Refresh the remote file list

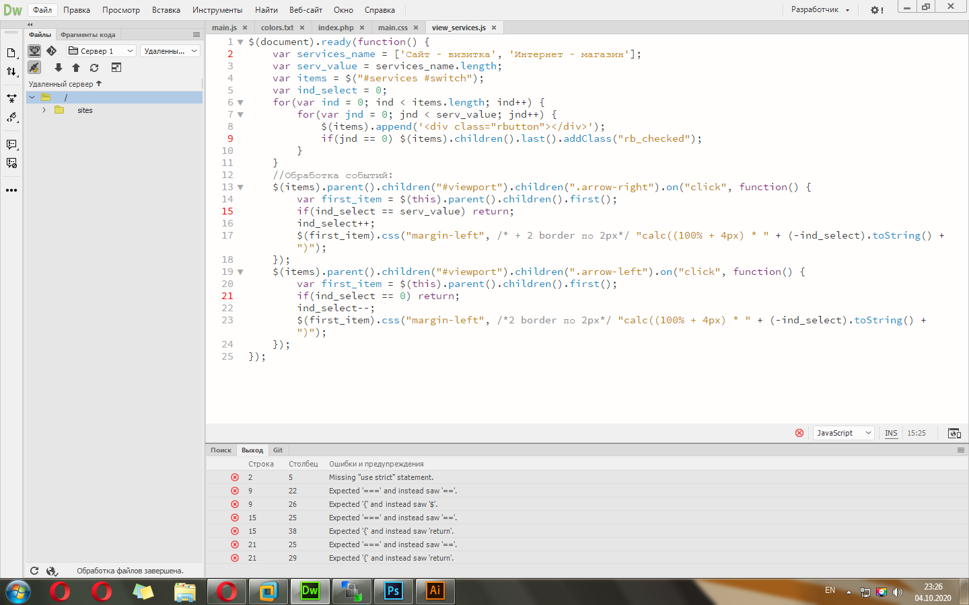94,68
